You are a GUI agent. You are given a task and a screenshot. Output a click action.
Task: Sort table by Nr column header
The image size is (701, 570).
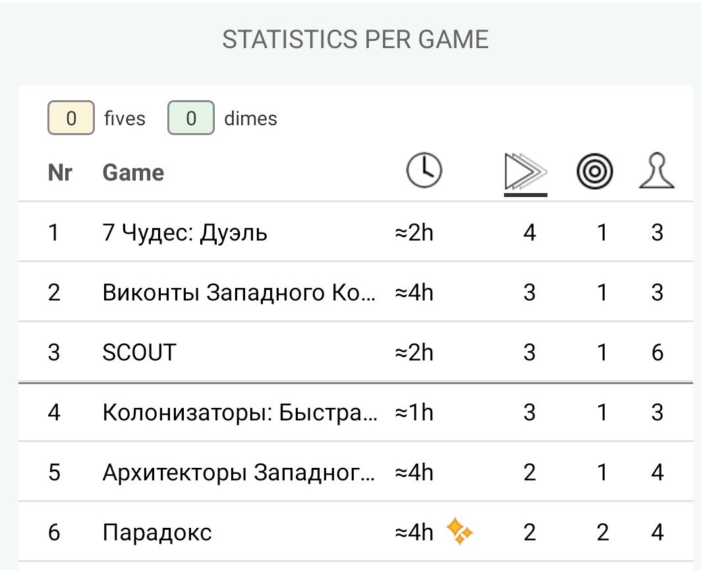[60, 173]
